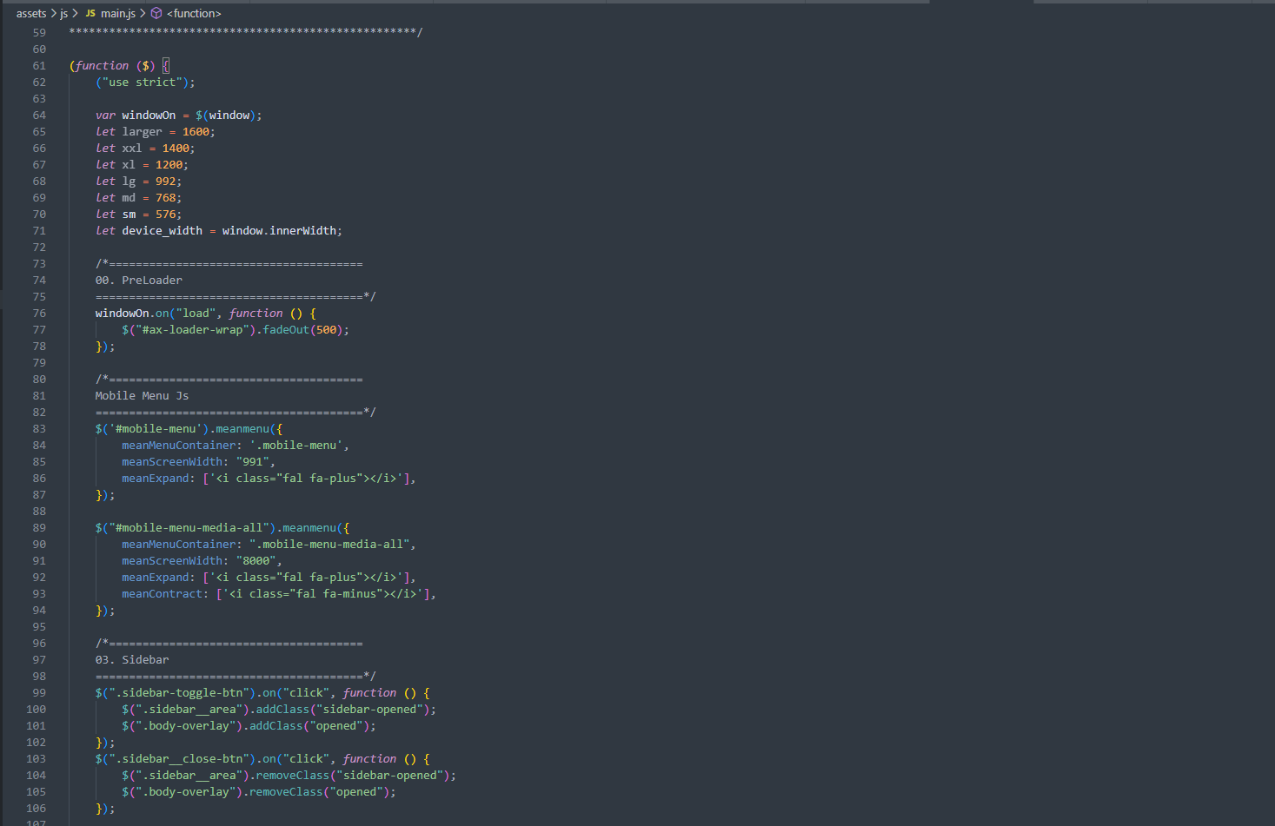This screenshot has height=826, width=1275.
Task: Open the assets folder breadcrumb
Action: click(x=31, y=13)
